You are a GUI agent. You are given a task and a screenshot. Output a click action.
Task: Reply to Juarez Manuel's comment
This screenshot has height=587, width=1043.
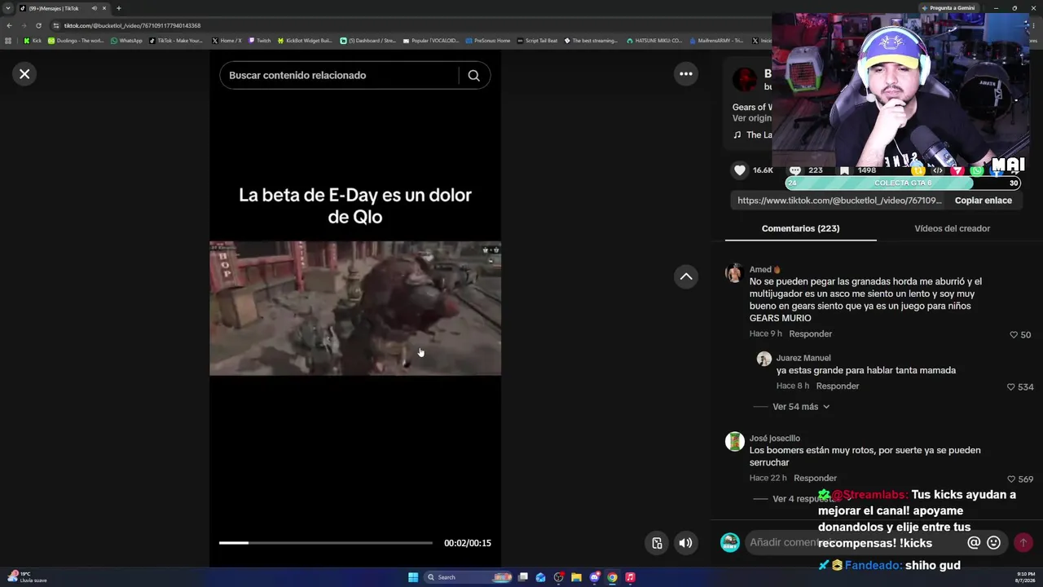[x=838, y=386]
